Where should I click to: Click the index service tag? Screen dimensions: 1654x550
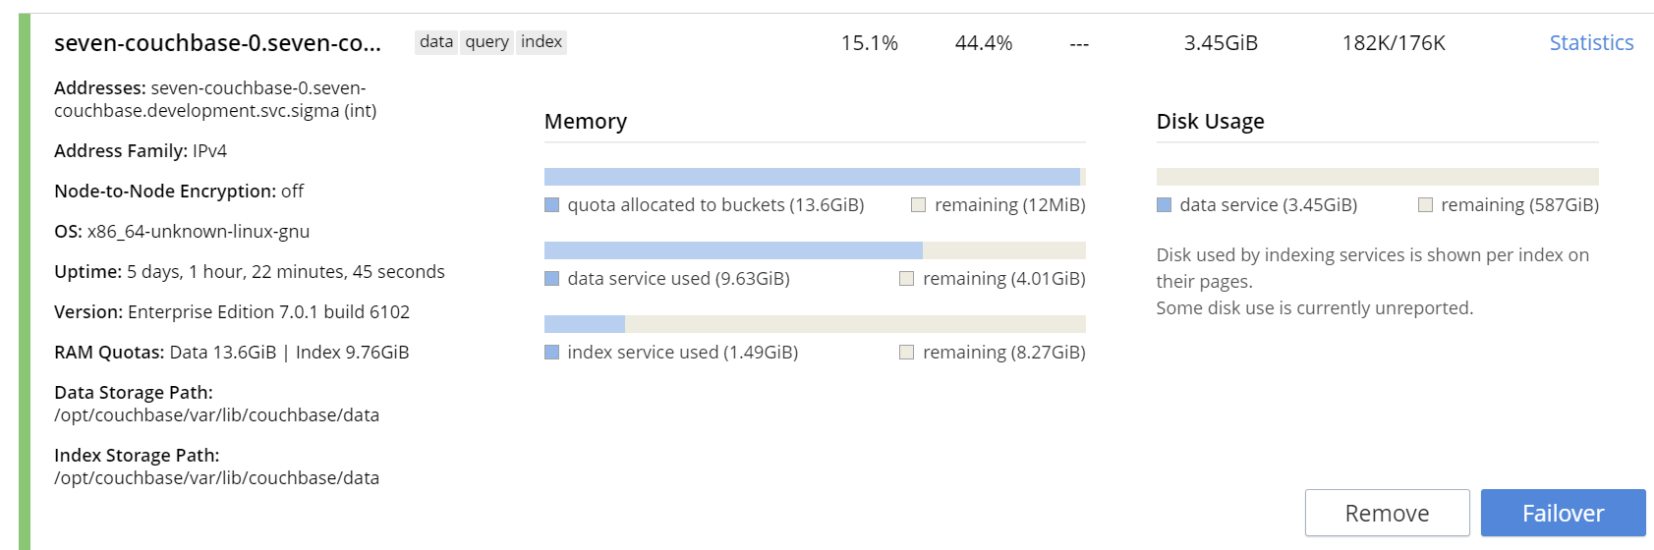(x=542, y=42)
